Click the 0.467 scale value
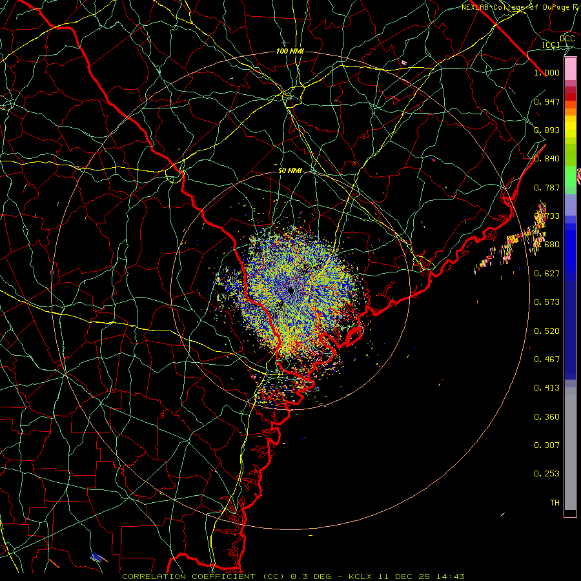This screenshot has height=581, width=581. pos(547,360)
